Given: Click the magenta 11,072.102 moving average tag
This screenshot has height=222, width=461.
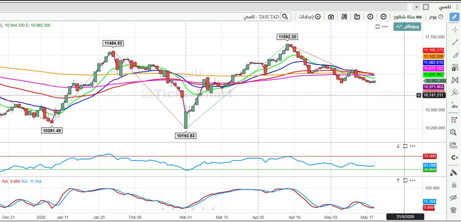Looking at the screenshot, I should point(433,69).
